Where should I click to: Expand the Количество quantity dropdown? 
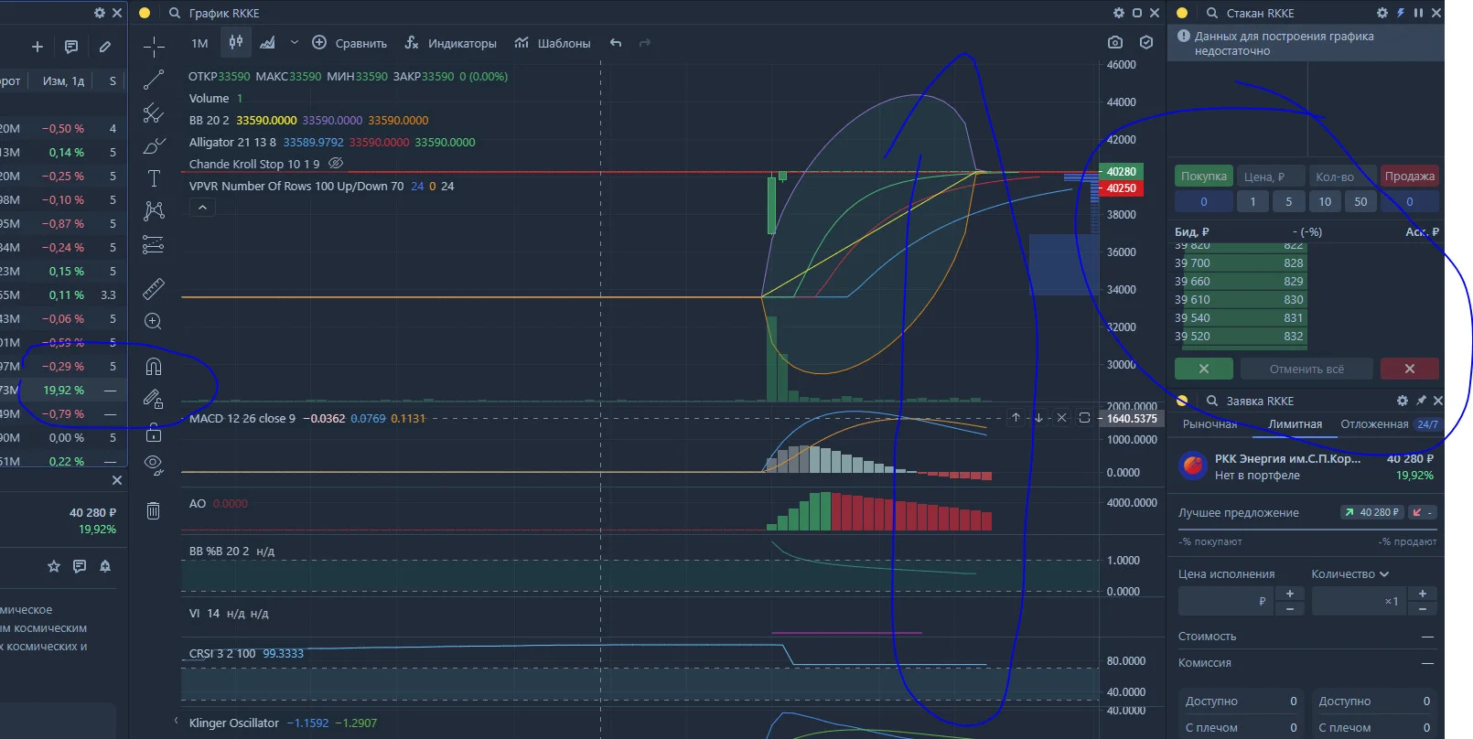pyautogui.click(x=1350, y=574)
